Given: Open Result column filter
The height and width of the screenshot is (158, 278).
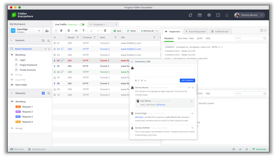Looking at the screenshot, I should coord(77,37).
